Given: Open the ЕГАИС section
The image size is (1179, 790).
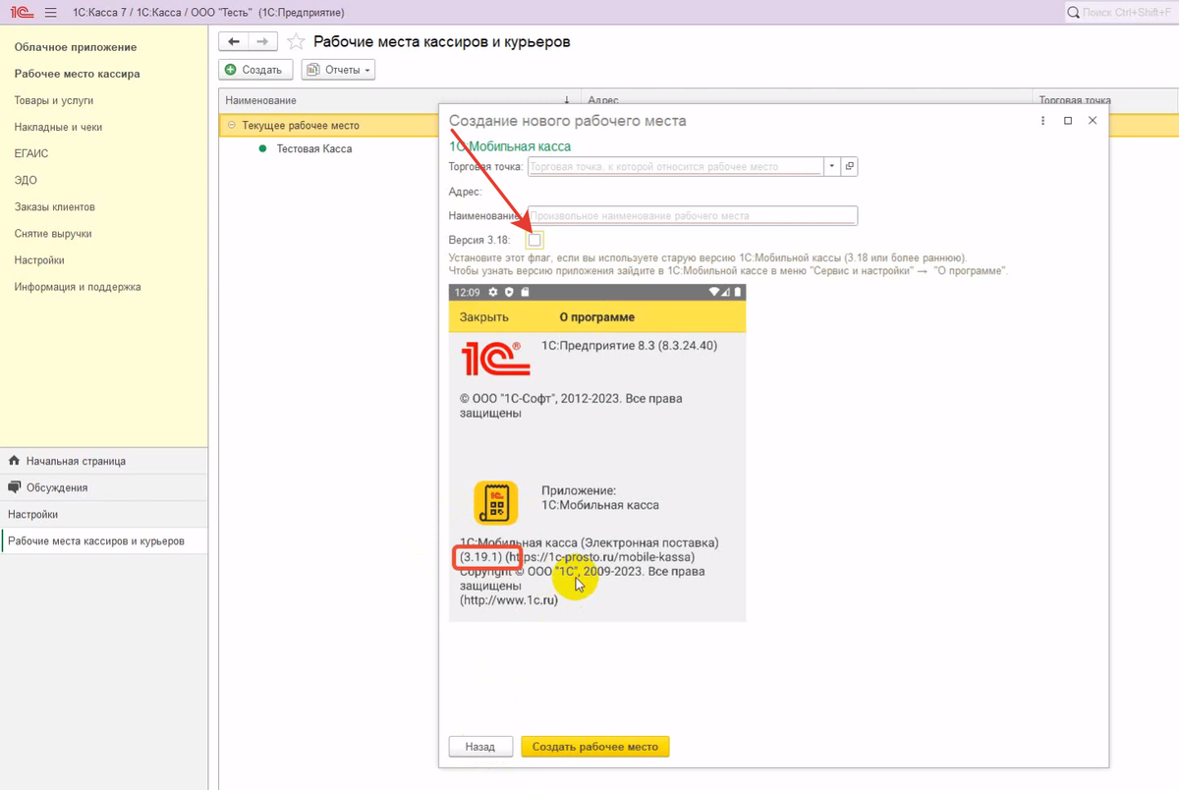Looking at the screenshot, I should pyautogui.click(x=31, y=153).
